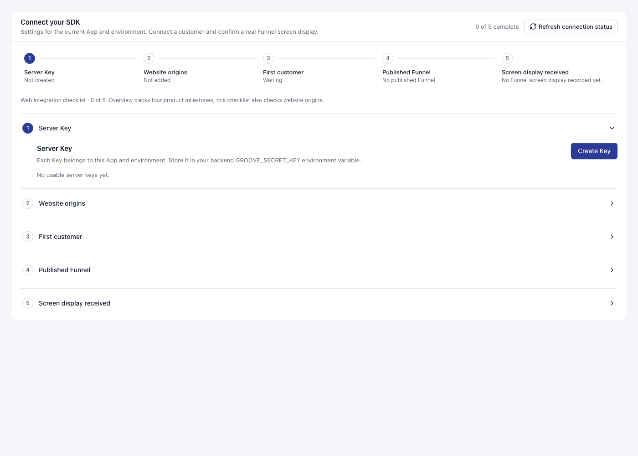Screen dimensions: 638x456
Task: Open the Published Funnel checklist row title
Action: (x=65, y=270)
